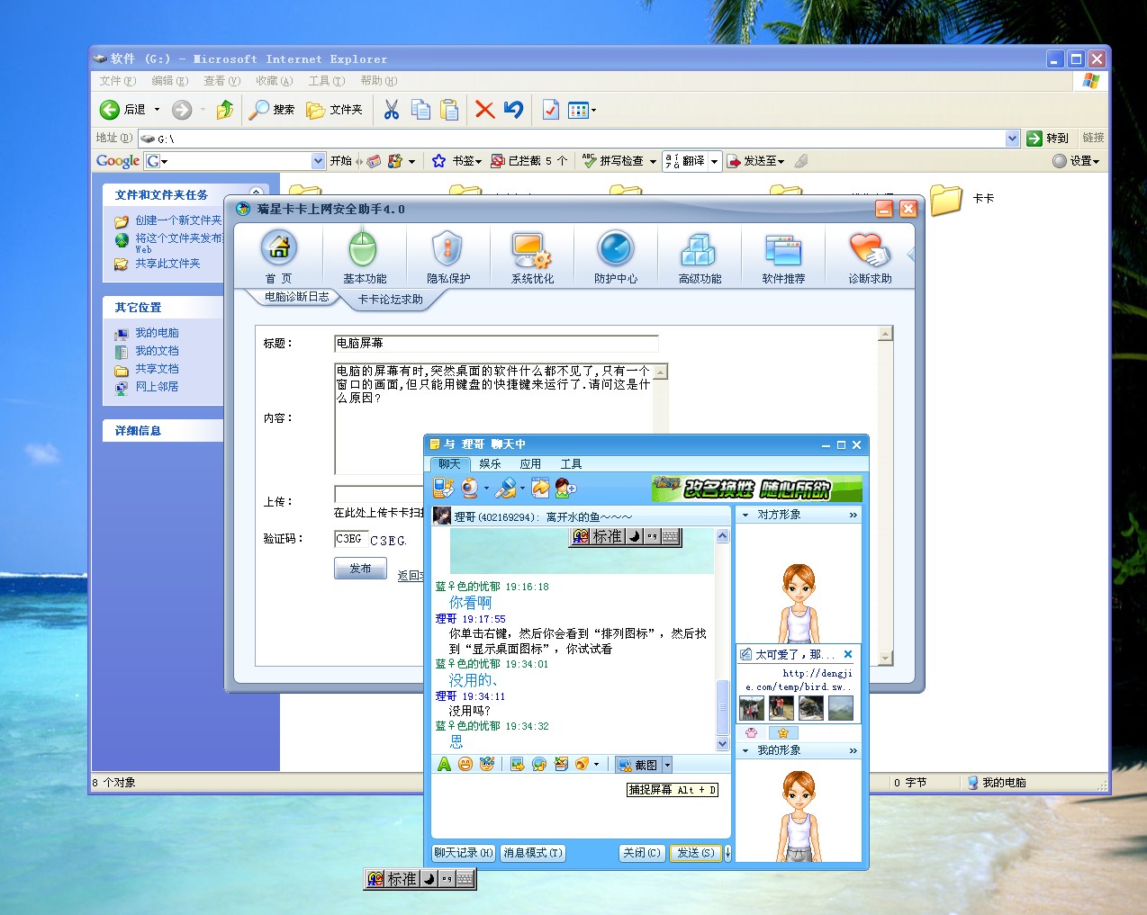Expand the dropdown arrow beside 截图
This screenshot has width=1147, height=915.
pyautogui.click(x=667, y=765)
